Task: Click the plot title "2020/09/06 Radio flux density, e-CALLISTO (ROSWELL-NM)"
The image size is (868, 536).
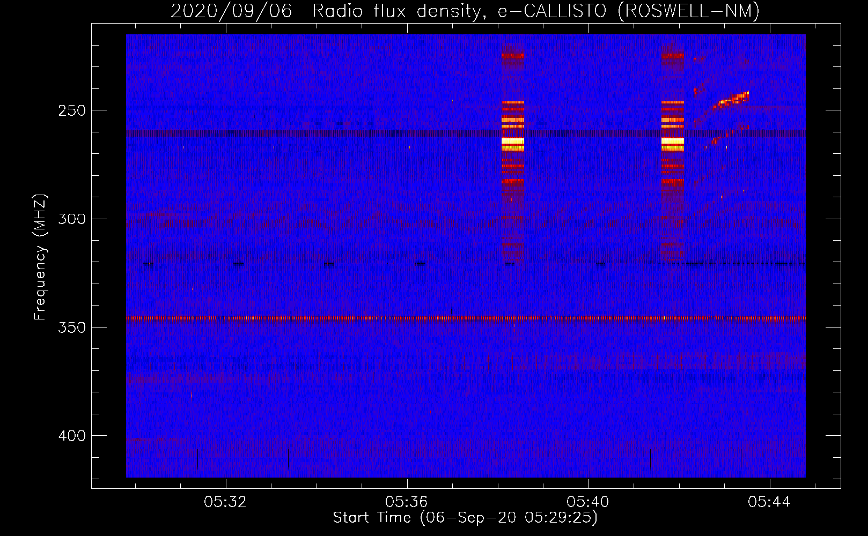Action: tap(465, 11)
